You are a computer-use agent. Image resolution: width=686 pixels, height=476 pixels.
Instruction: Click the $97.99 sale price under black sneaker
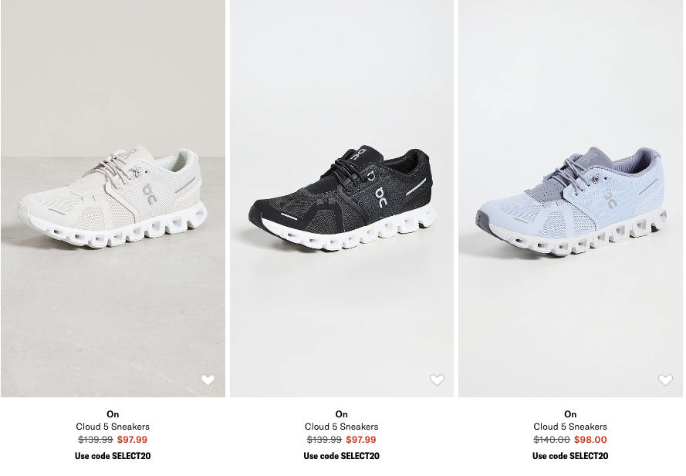[x=361, y=440]
